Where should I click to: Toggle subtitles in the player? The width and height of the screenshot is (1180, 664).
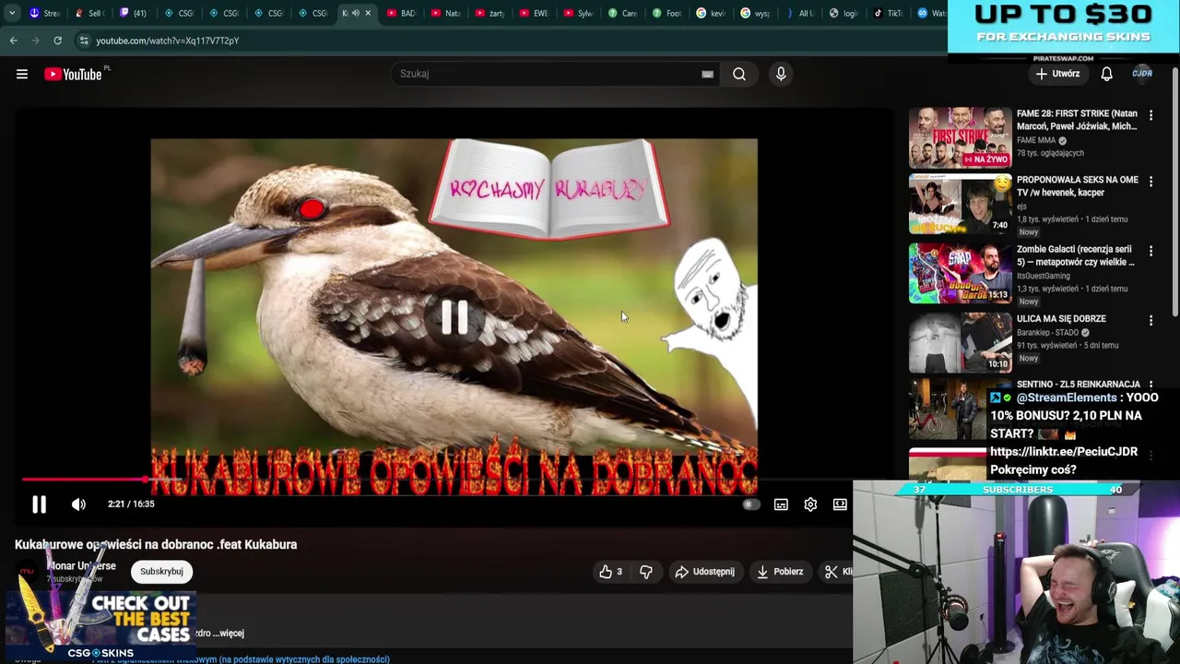781,504
